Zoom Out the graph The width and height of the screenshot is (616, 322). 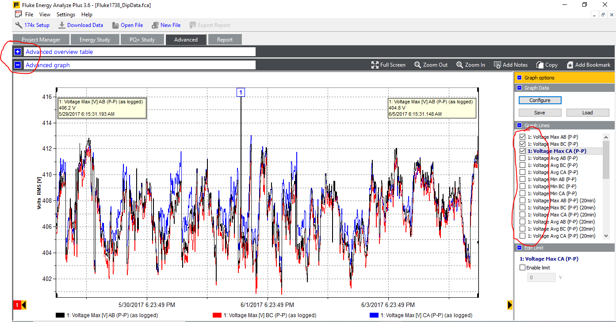[x=431, y=65]
